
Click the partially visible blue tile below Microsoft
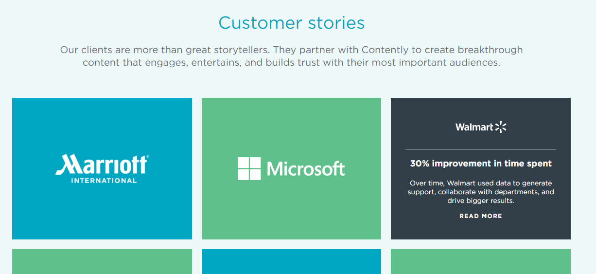291,262
